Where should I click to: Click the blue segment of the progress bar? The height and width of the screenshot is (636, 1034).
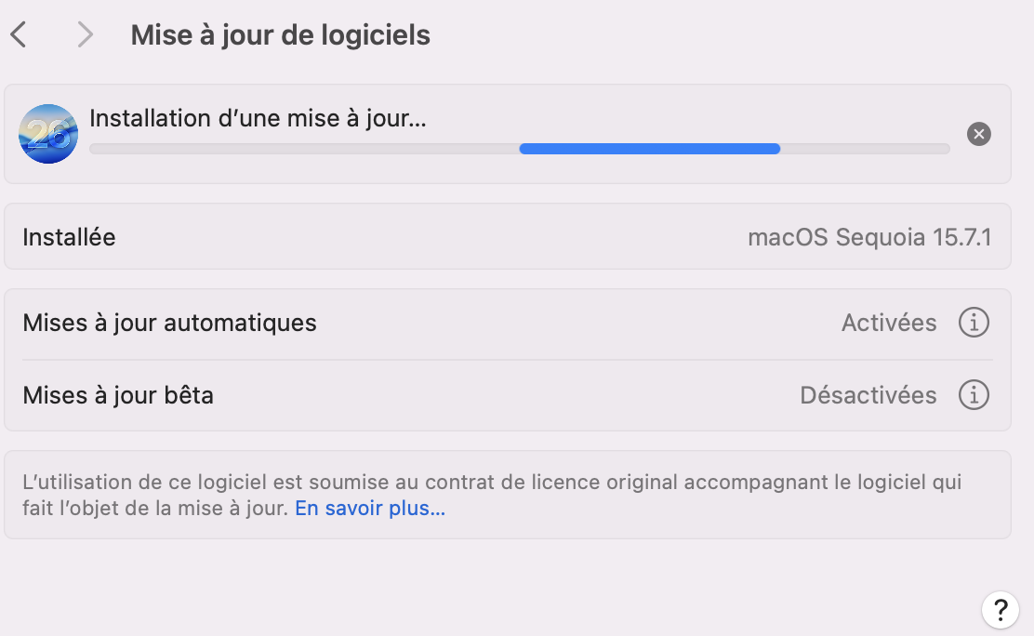point(649,149)
